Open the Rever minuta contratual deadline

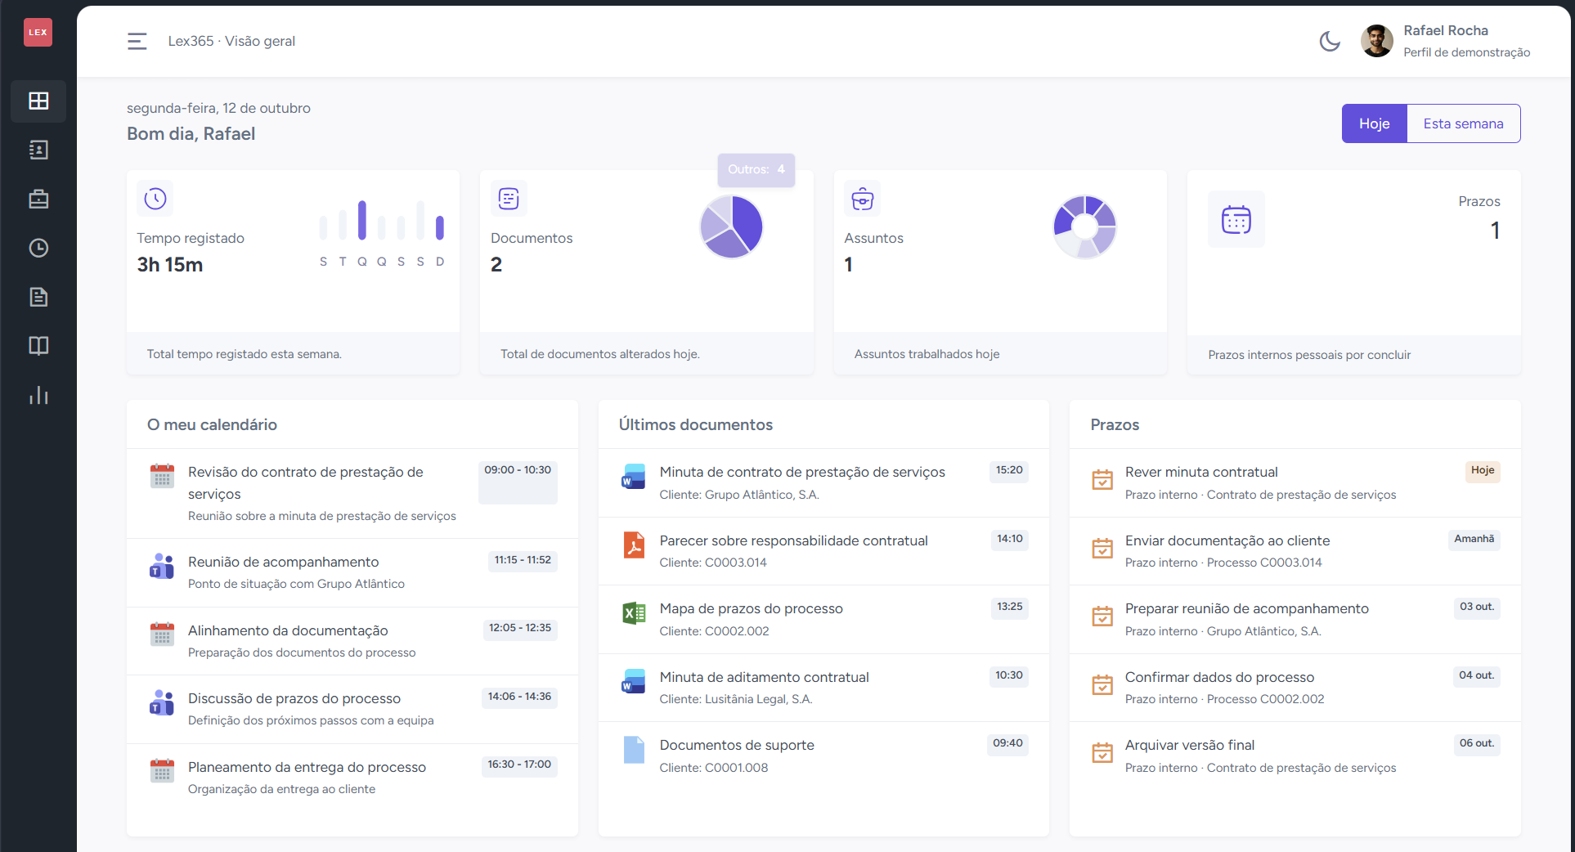[1295, 482]
